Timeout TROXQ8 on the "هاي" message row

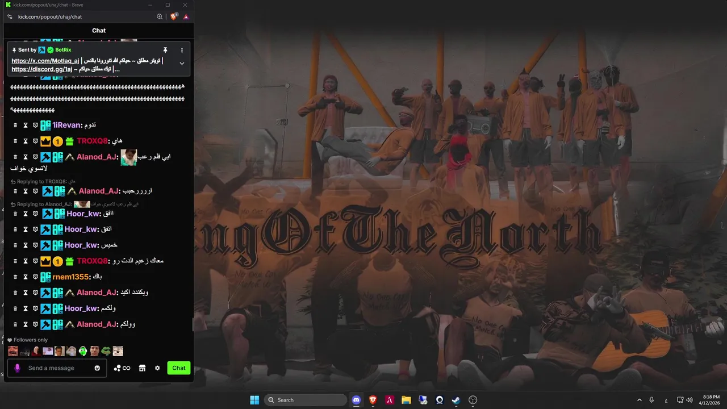26,141
